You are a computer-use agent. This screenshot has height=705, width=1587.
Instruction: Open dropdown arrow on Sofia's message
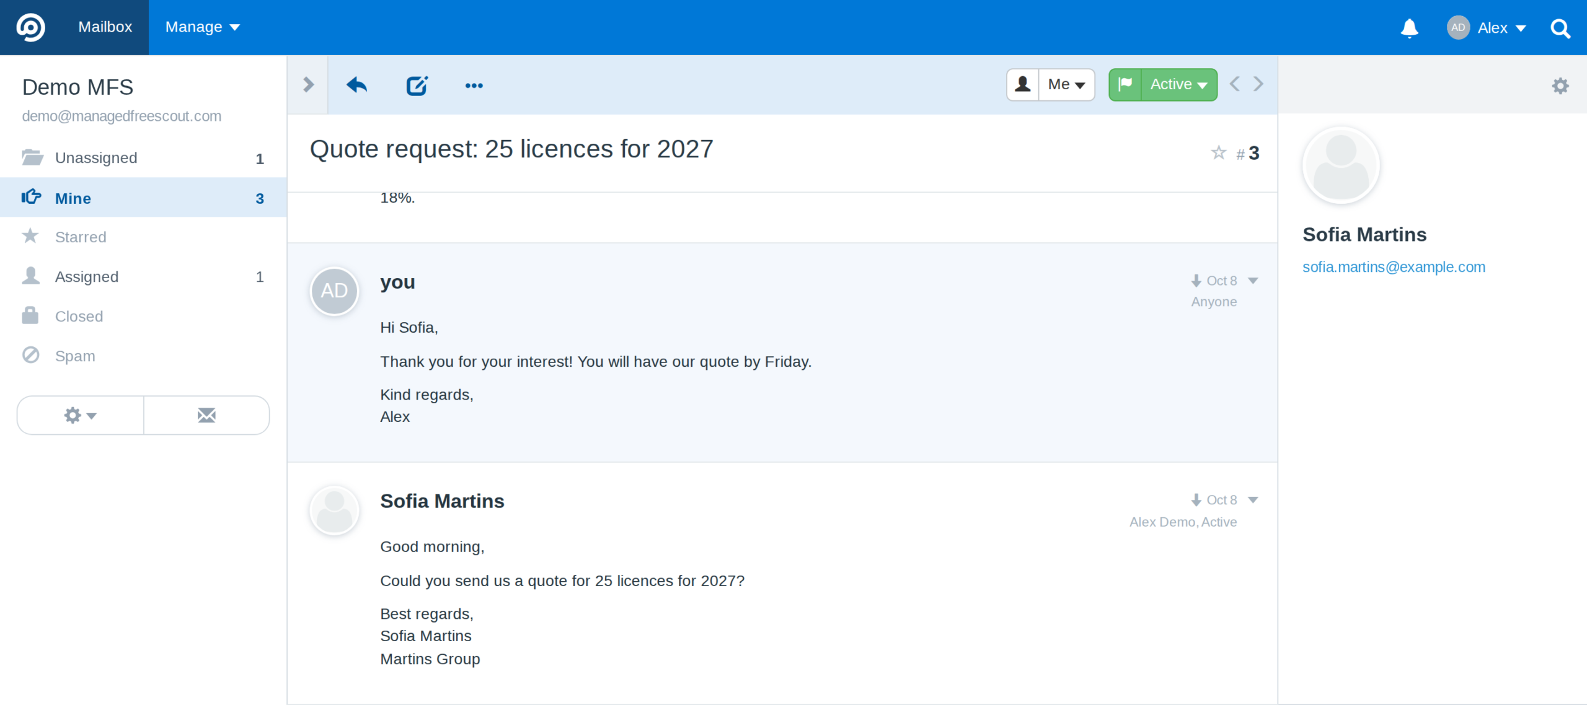(1253, 500)
